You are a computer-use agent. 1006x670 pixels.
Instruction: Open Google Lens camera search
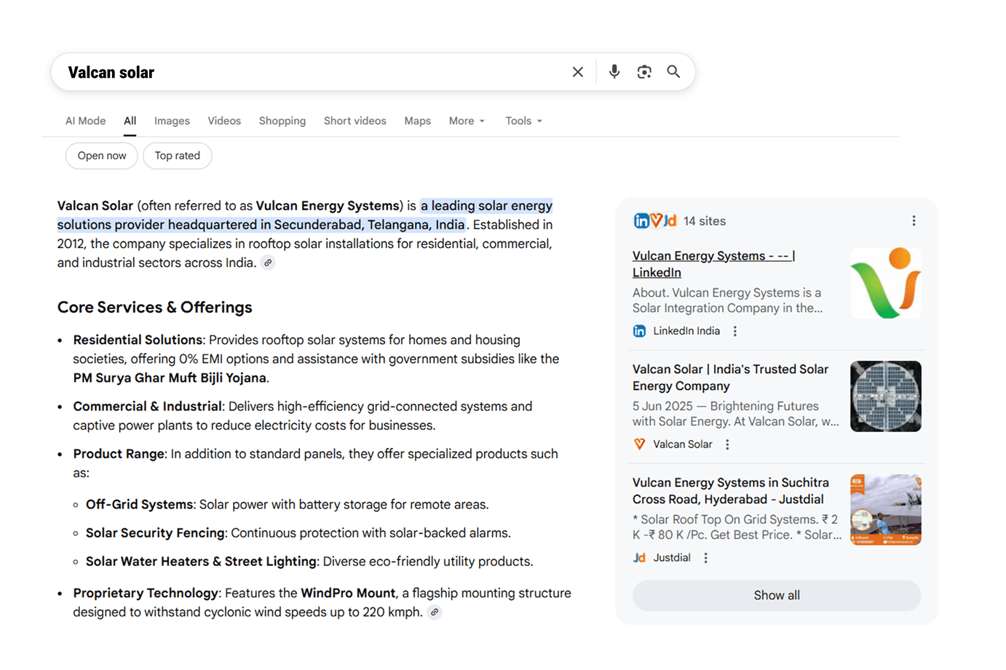tap(643, 71)
